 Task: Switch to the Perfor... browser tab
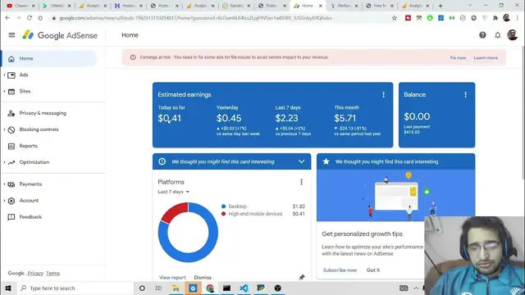(344, 6)
